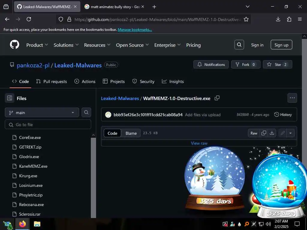Open Windows notification center
The image size is (307, 230).
pyautogui.click(x=297, y=224)
